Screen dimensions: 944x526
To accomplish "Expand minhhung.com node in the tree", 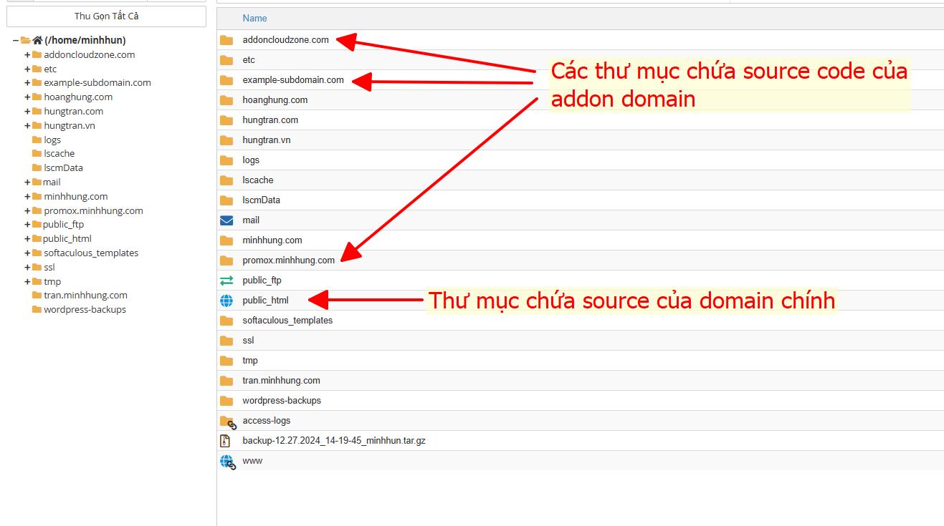I will pos(27,197).
